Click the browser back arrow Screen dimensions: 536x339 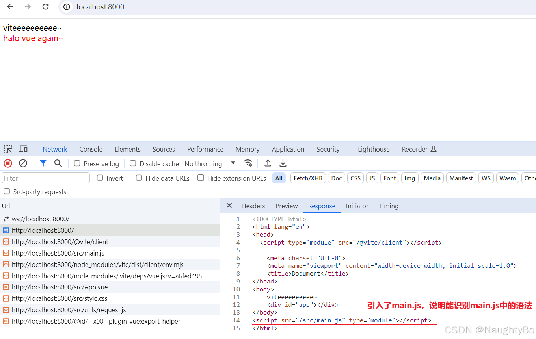tap(10, 7)
